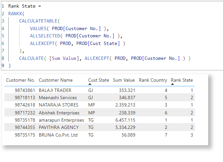
Task: Click Rank Country value 7
Action: (x=166, y=135)
